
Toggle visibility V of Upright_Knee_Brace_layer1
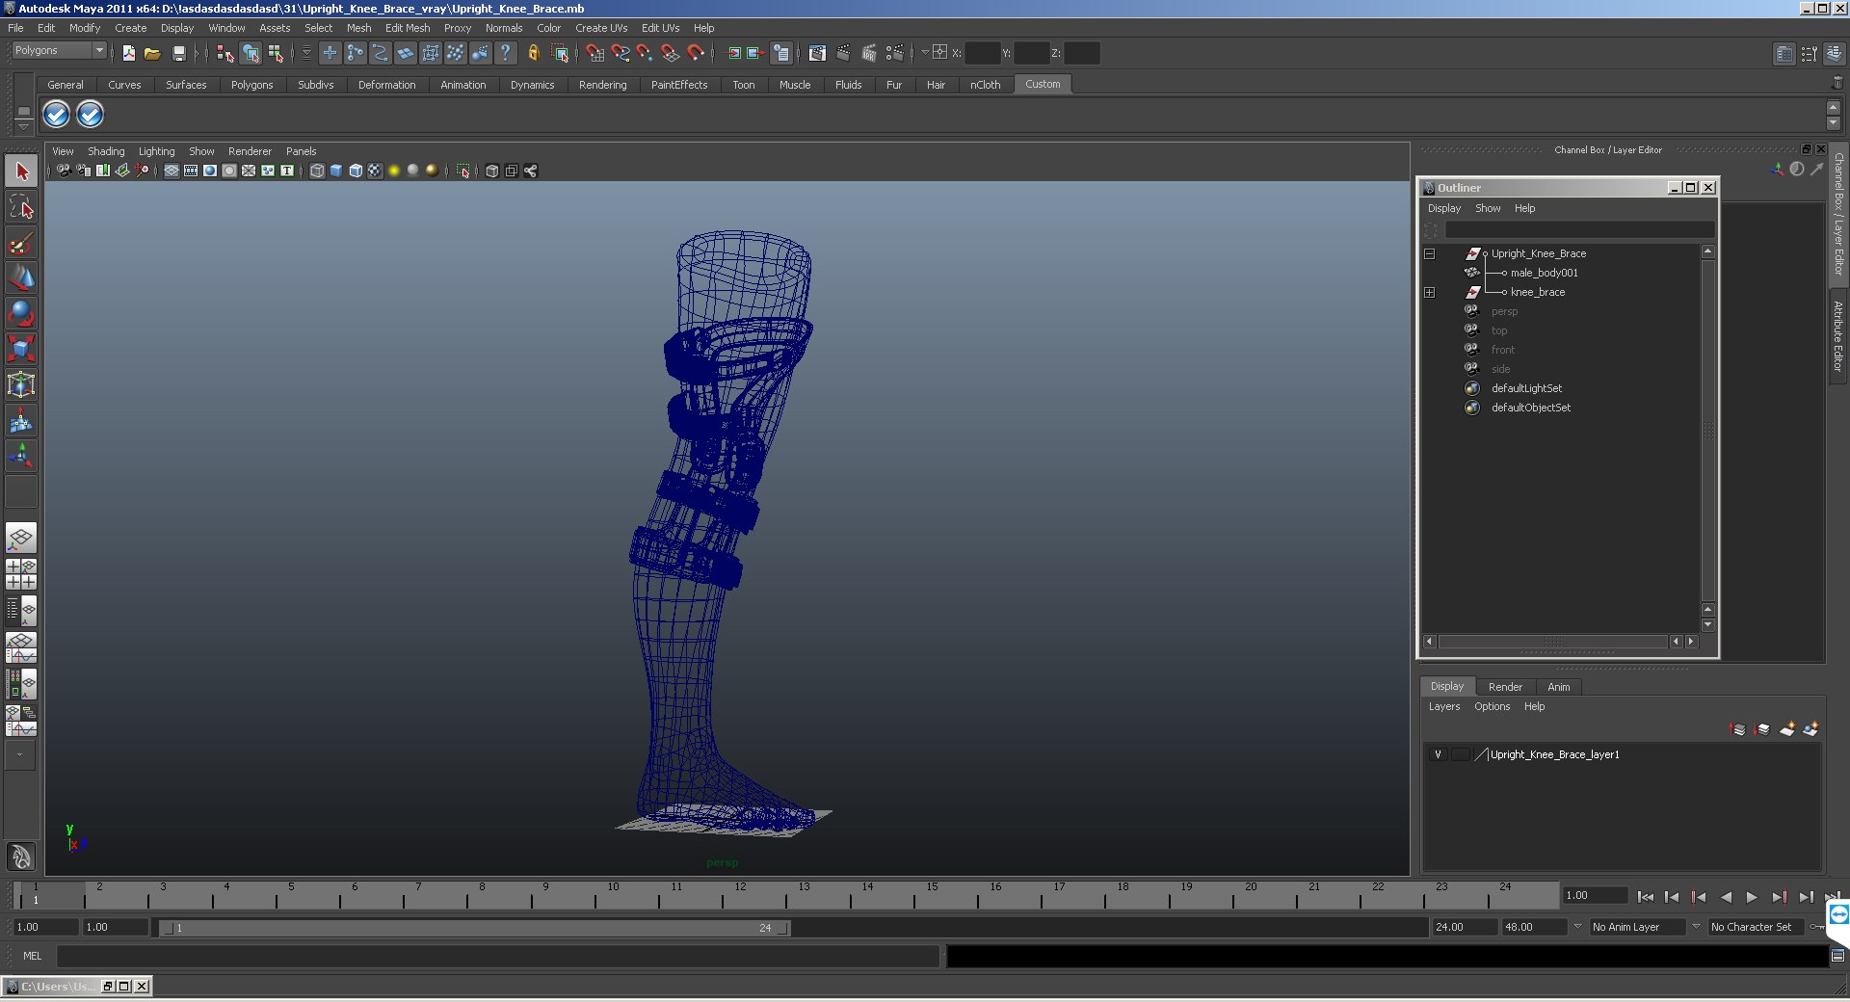click(x=1438, y=754)
